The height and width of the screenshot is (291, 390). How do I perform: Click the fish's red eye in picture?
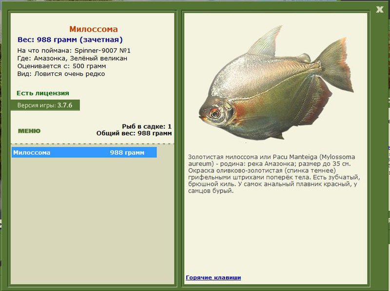pyautogui.click(x=214, y=113)
